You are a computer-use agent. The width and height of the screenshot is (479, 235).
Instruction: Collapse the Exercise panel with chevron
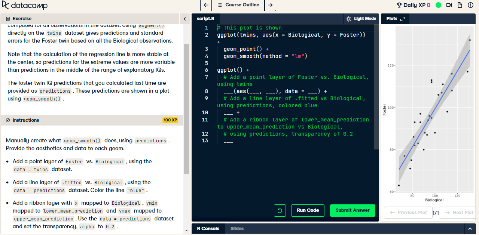(x=184, y=18)
